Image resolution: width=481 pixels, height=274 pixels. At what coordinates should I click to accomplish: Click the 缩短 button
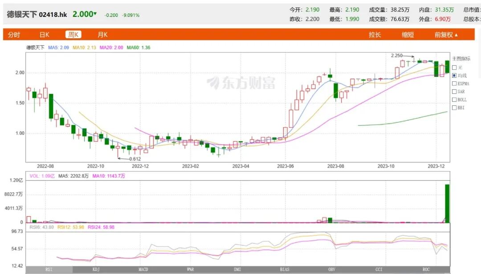tap(408, 35)
